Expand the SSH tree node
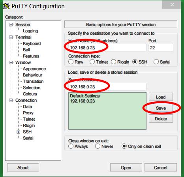Screen dimensions: 184x177 click(18, 132)
